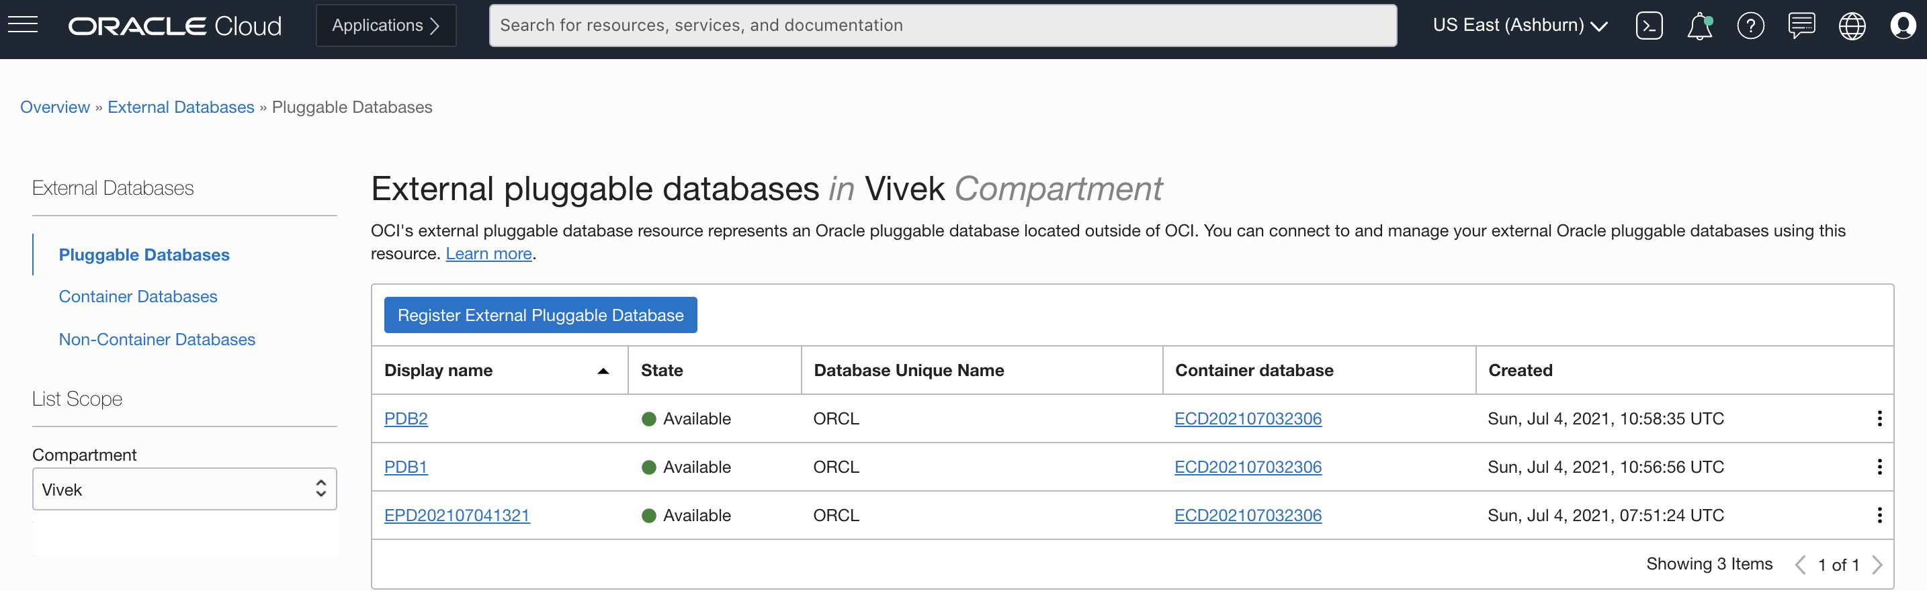Open the user profile avatar menu
Viewport: 1927px width, 591px height.
1902,26
